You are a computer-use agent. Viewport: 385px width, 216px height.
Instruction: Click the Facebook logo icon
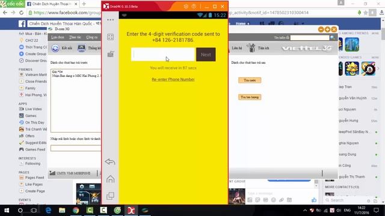point(22,24)
